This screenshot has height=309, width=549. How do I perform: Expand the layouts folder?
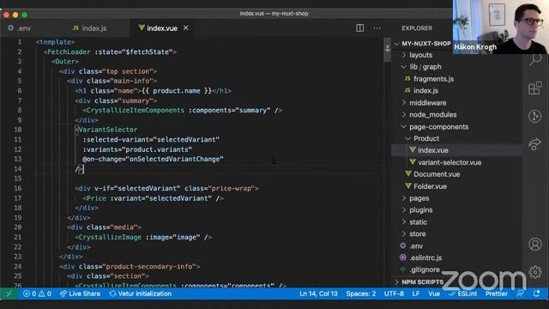420,55
